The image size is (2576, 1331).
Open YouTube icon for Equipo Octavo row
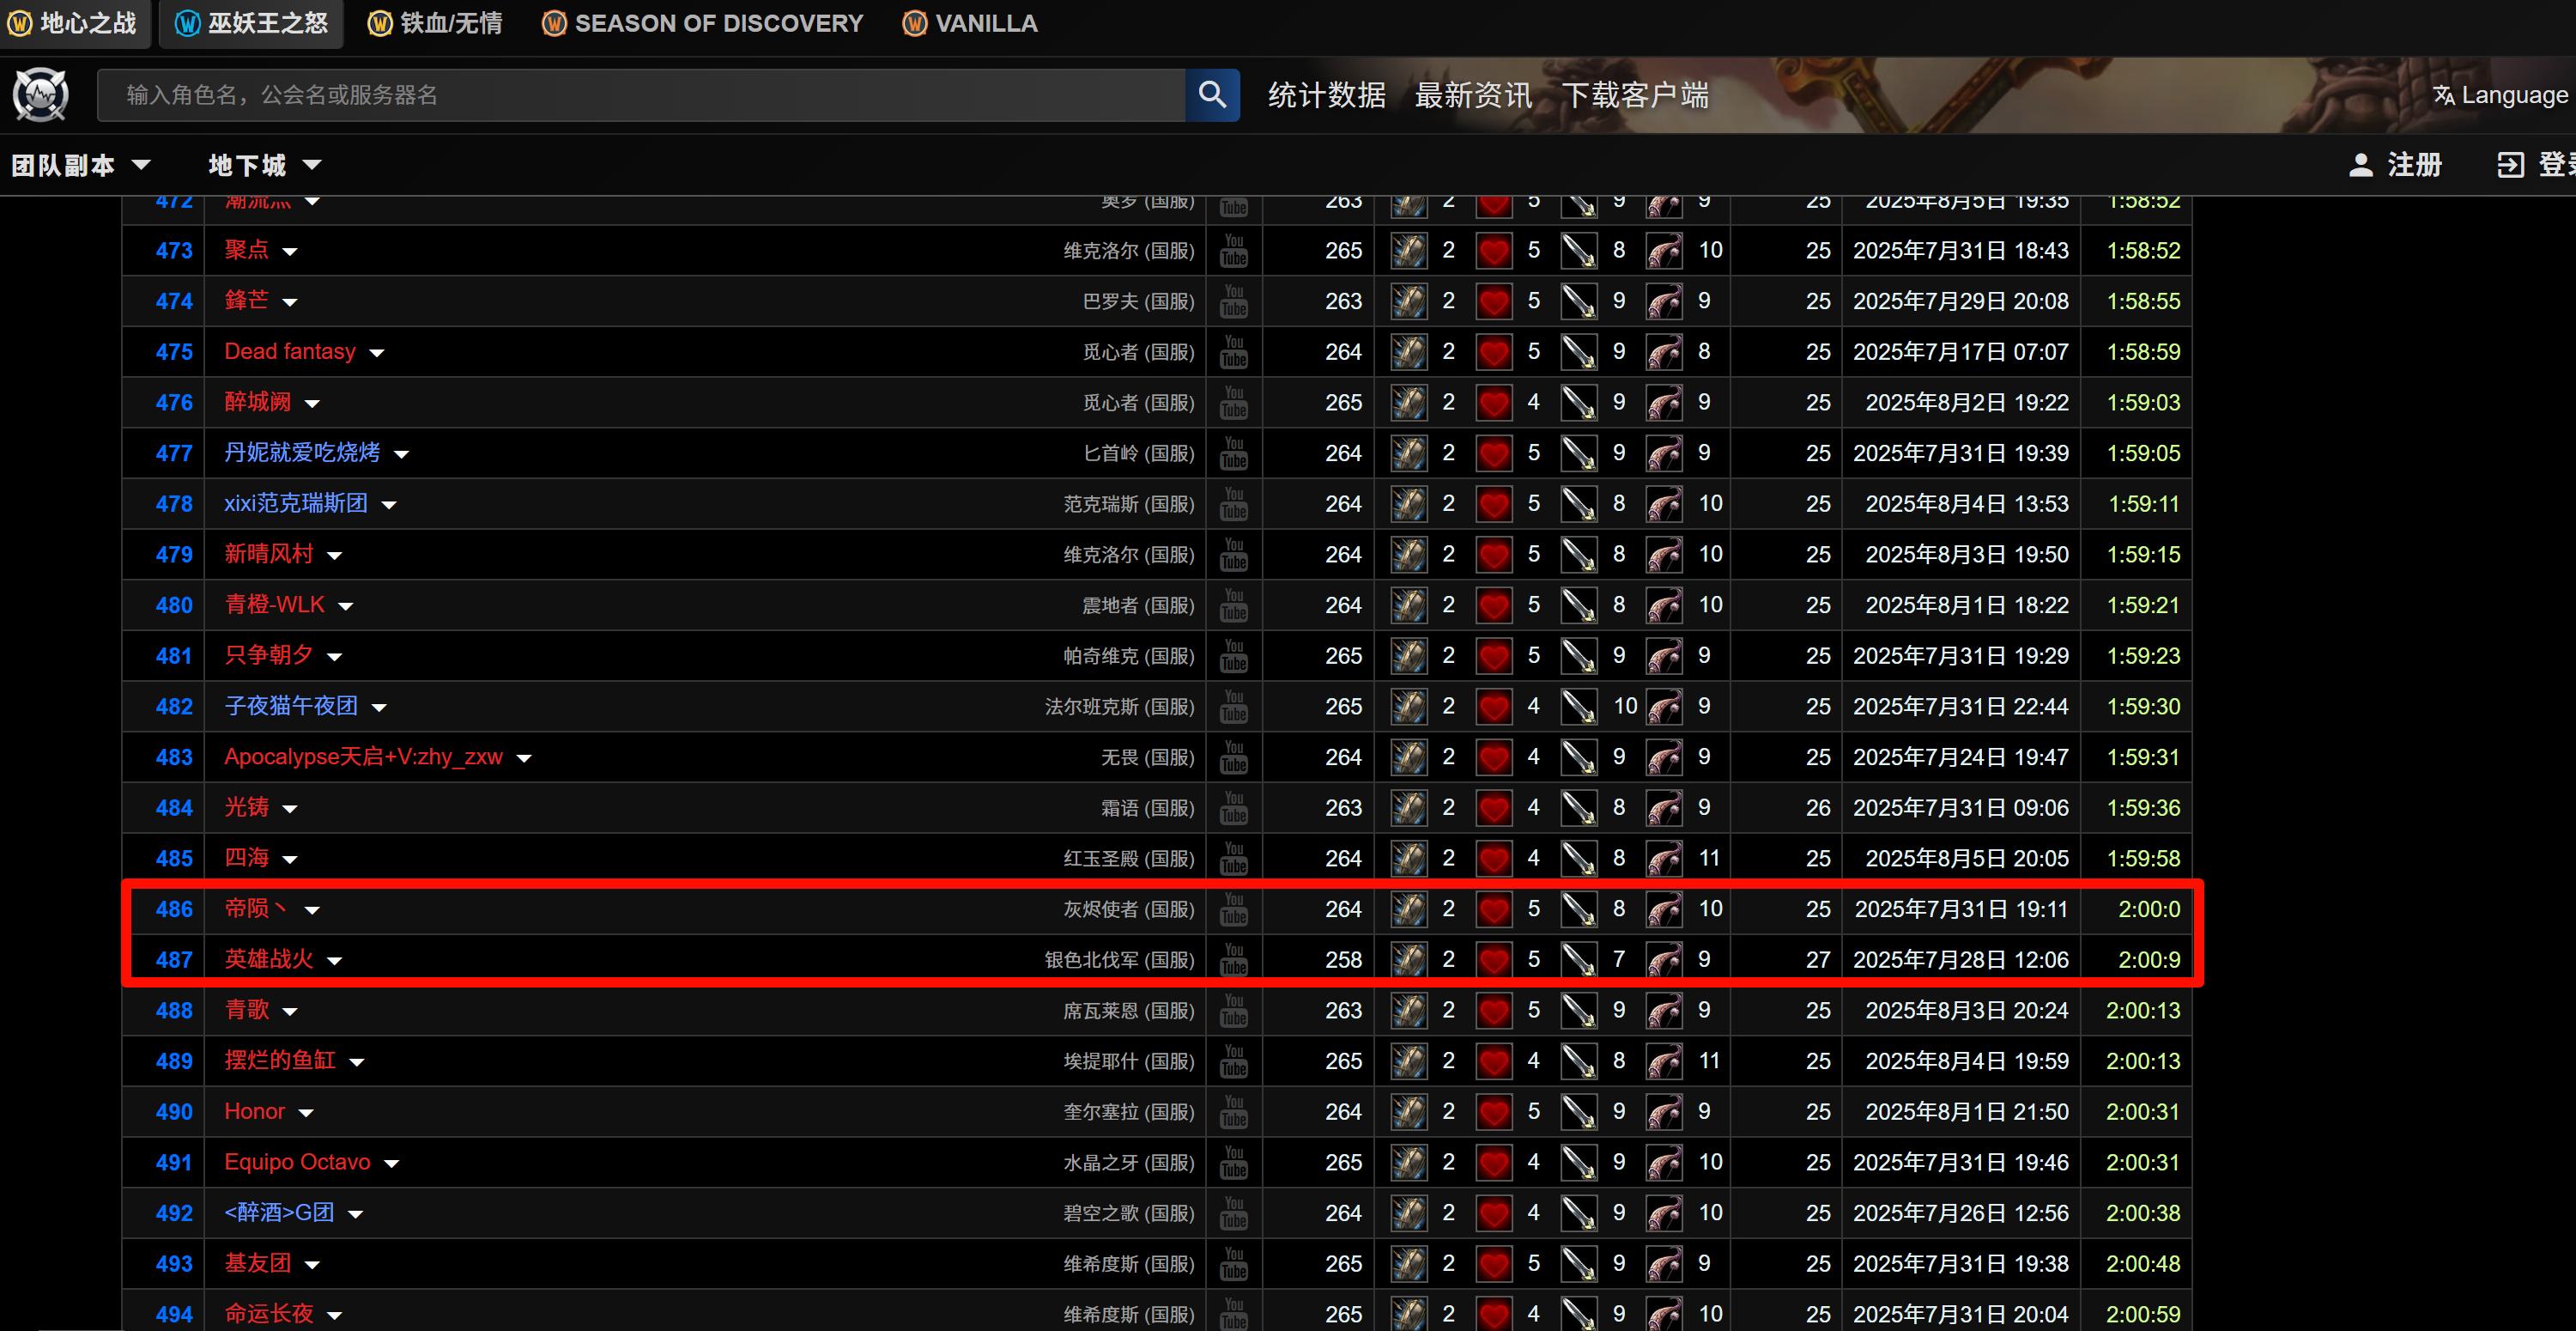tap(1234, 1163)
